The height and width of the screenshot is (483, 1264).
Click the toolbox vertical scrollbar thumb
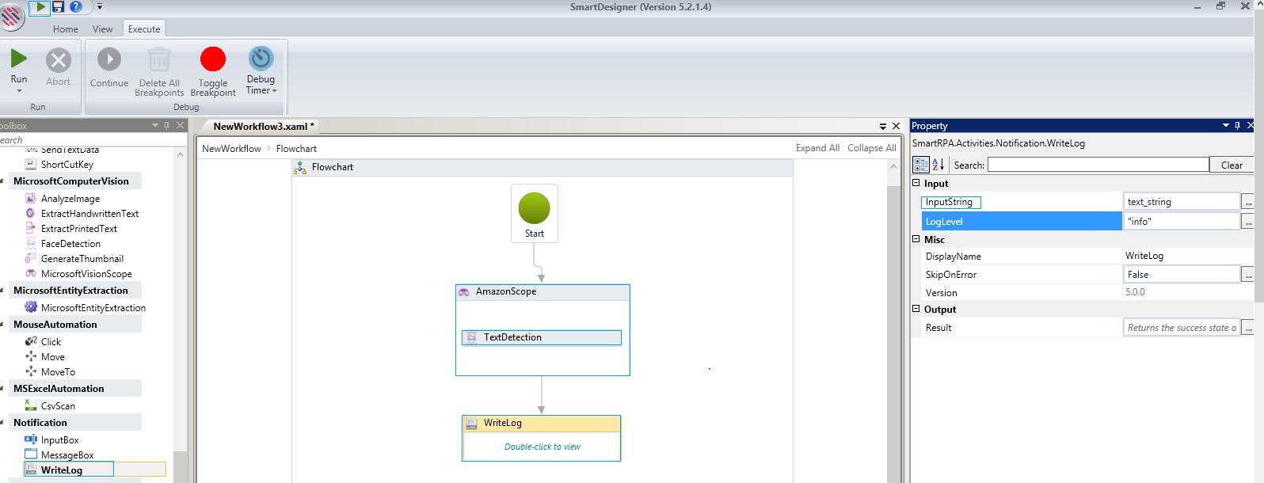(x=180, y=466)
